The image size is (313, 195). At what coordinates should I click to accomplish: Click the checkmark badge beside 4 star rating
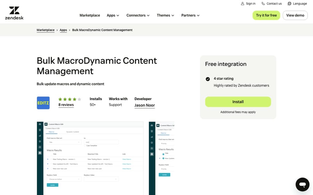208,79
